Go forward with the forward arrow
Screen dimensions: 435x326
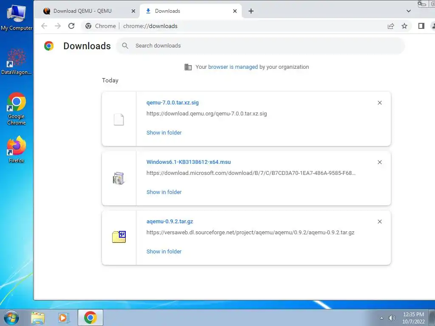click(x=58, y=26)
